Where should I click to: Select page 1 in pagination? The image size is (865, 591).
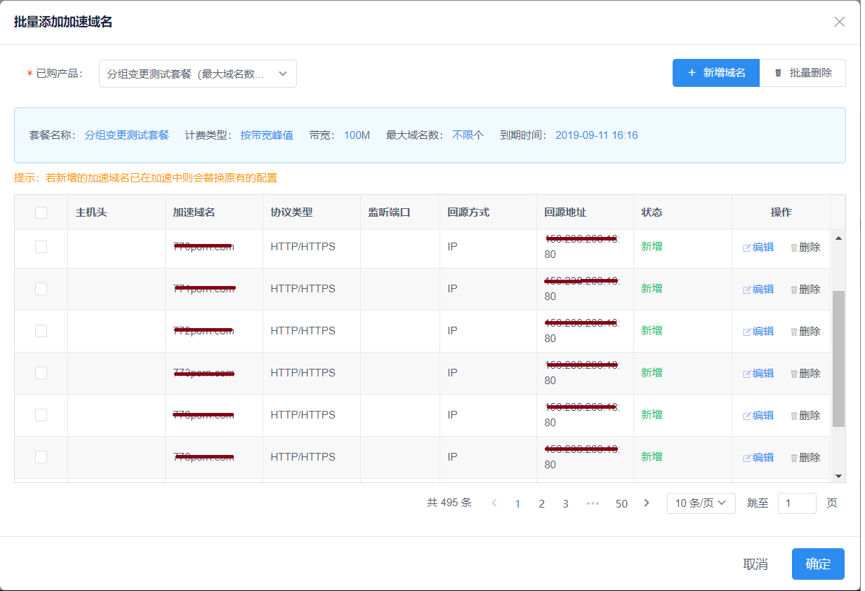(518, 503)
